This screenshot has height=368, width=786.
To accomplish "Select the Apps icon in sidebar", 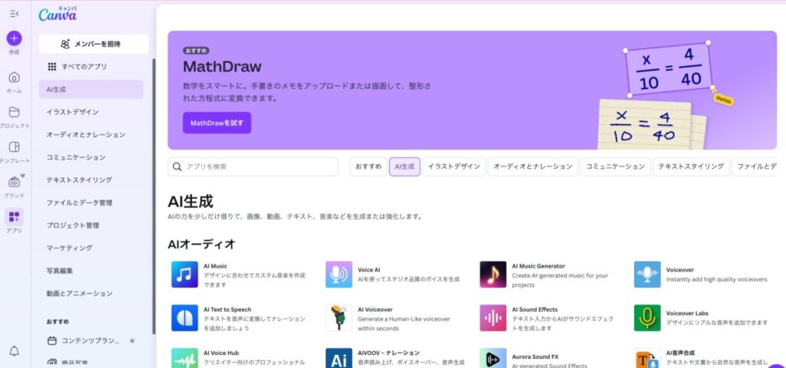I will pyautogui.click(x=14, y=217).
